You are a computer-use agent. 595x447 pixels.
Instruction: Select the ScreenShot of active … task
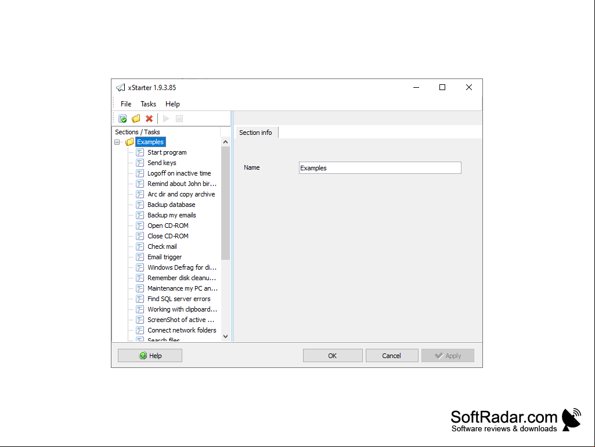181,320
